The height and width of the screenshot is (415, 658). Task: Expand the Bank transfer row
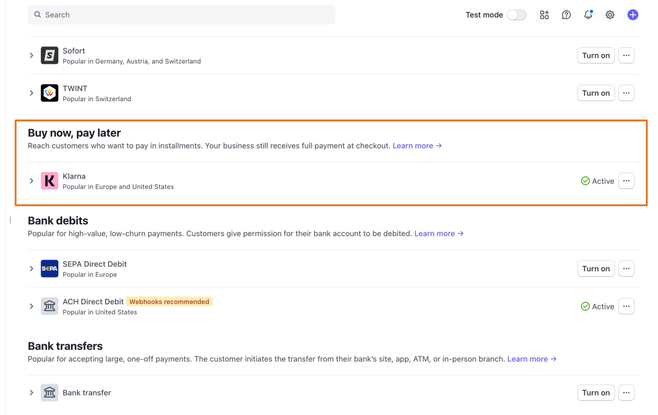click(31, 393)
